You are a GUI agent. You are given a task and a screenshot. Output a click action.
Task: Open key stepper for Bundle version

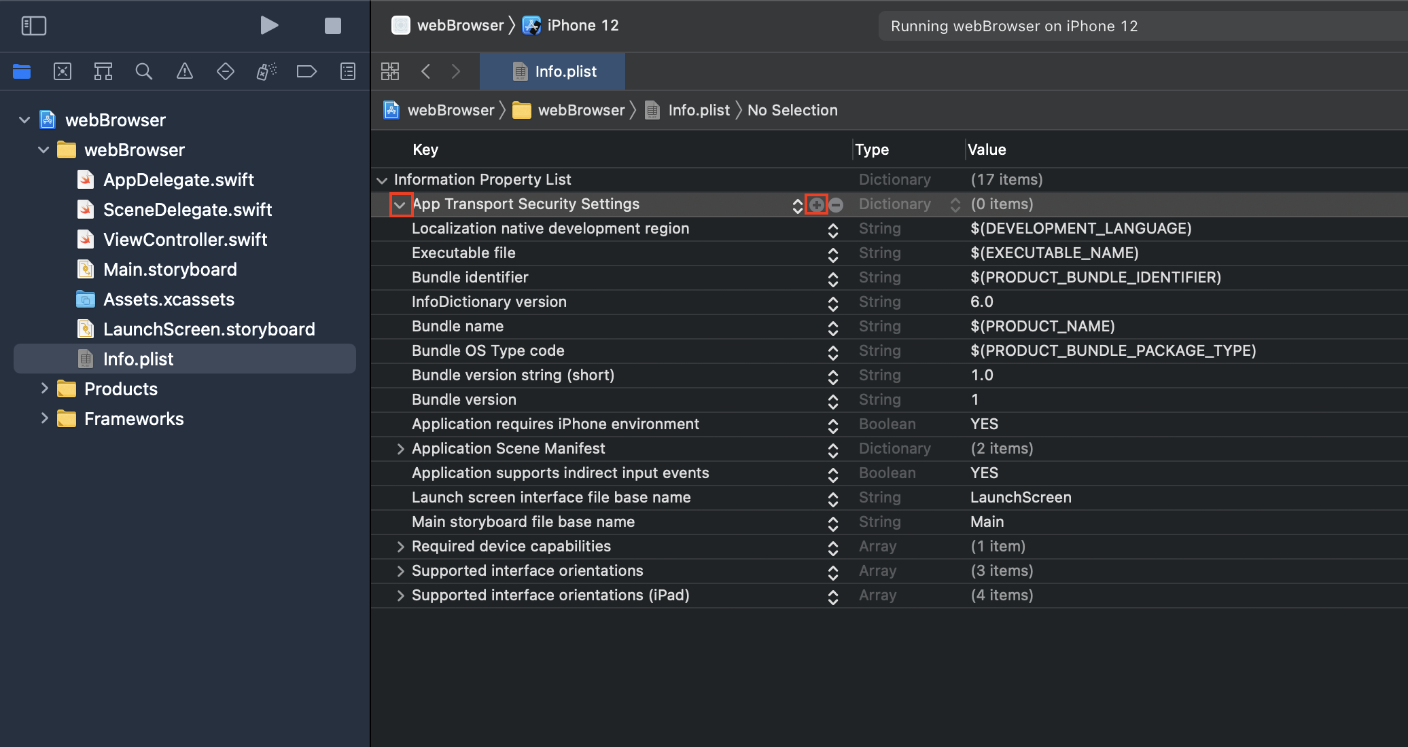[833, 401]
